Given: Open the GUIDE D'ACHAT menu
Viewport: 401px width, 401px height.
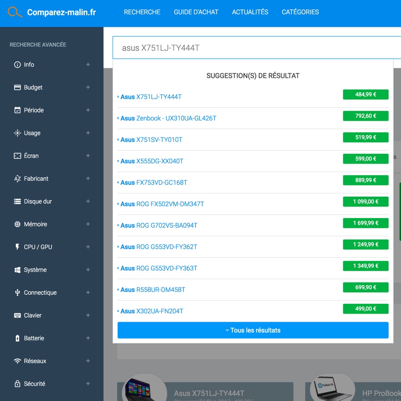Looking at the screenshot, I should 196,12.
